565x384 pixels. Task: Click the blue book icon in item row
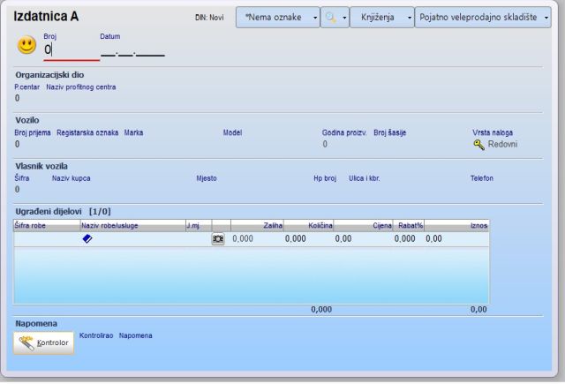[87, 238]
